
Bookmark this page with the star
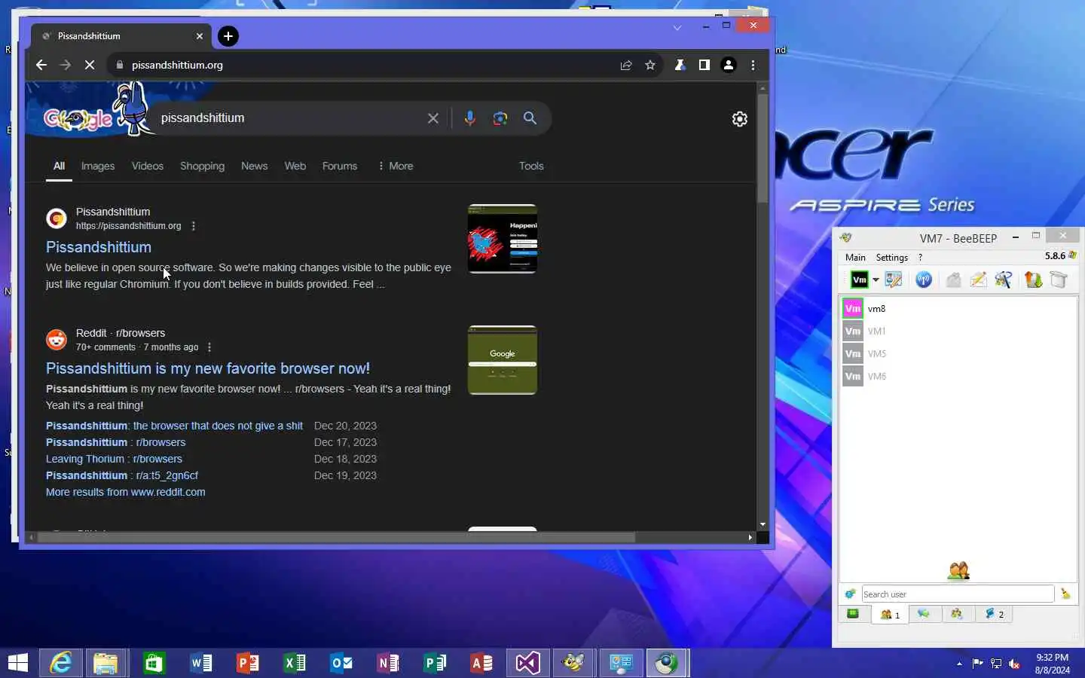650,65
